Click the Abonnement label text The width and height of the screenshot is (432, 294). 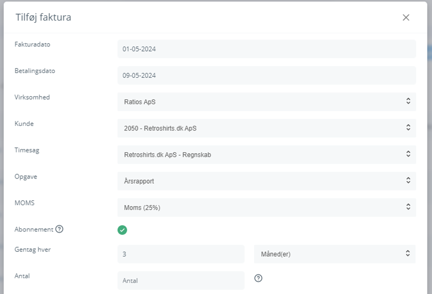tap(34, 229)
